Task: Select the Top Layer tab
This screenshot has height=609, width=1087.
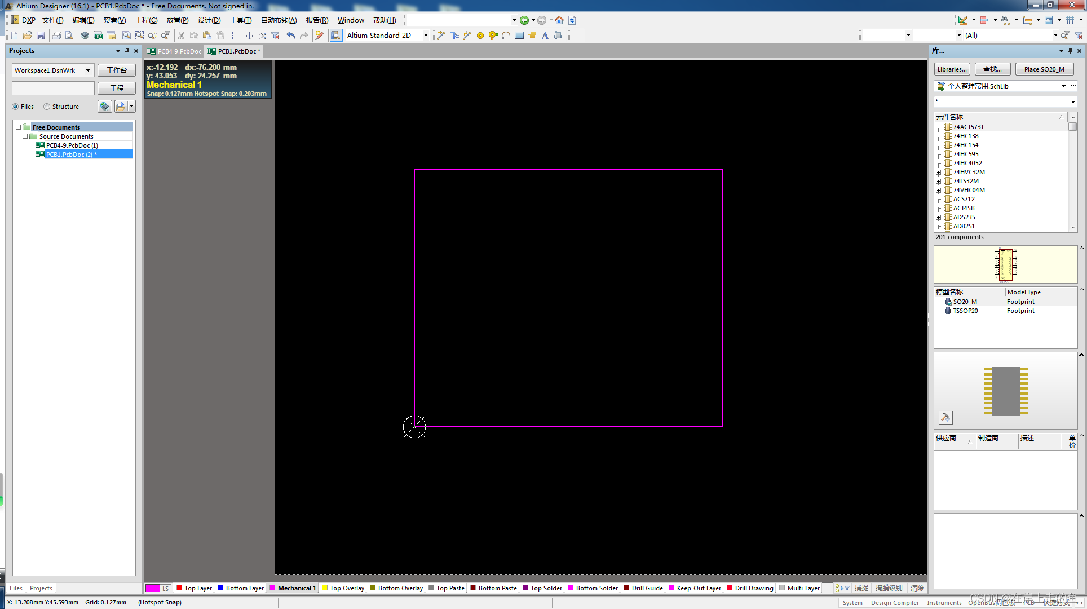Action: [195, 588]
